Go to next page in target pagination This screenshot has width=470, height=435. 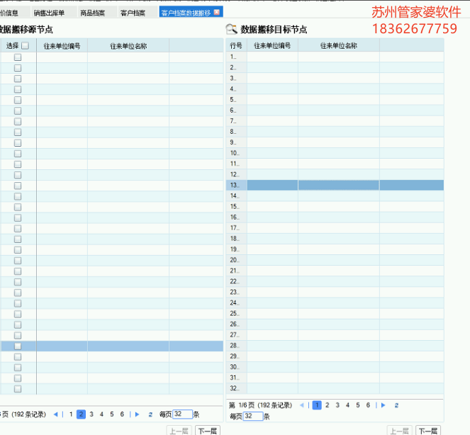tap(383, 405)
